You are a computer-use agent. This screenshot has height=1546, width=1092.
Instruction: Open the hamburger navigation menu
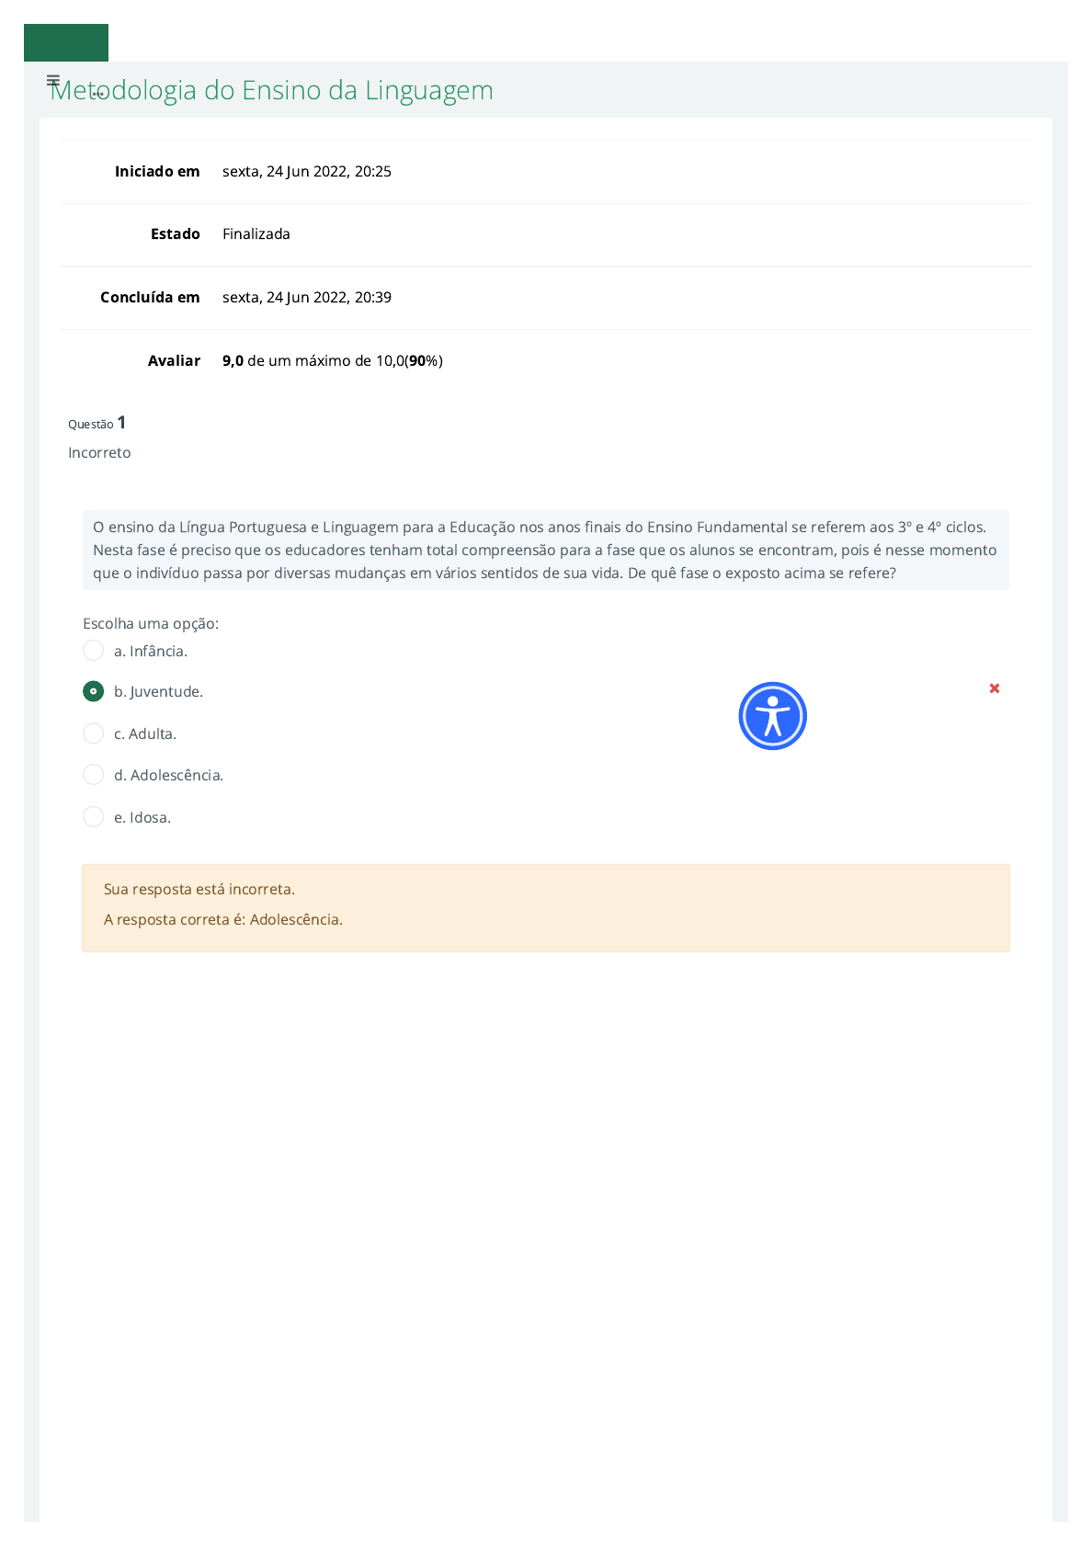tap(53, 81)
